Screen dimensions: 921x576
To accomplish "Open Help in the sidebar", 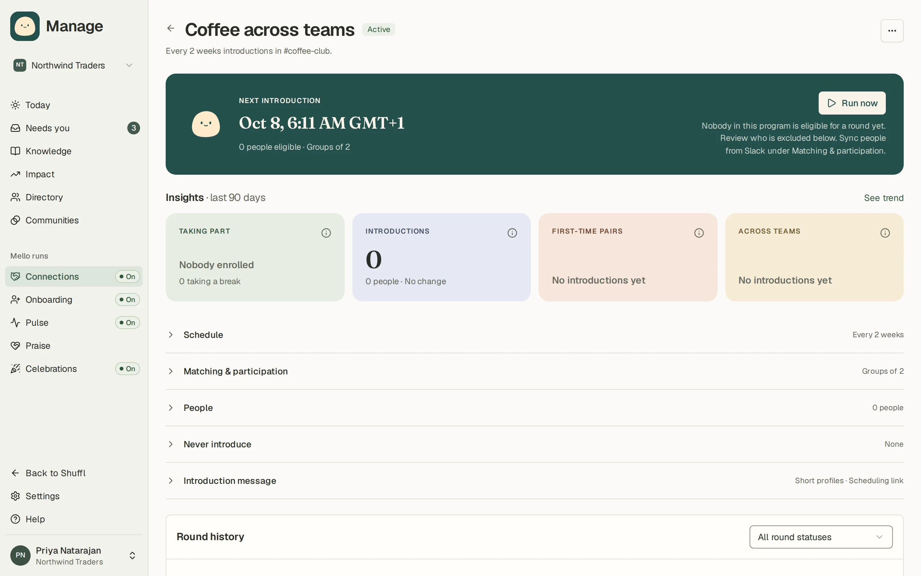I will pyautogui.click(x=74, y=519).
